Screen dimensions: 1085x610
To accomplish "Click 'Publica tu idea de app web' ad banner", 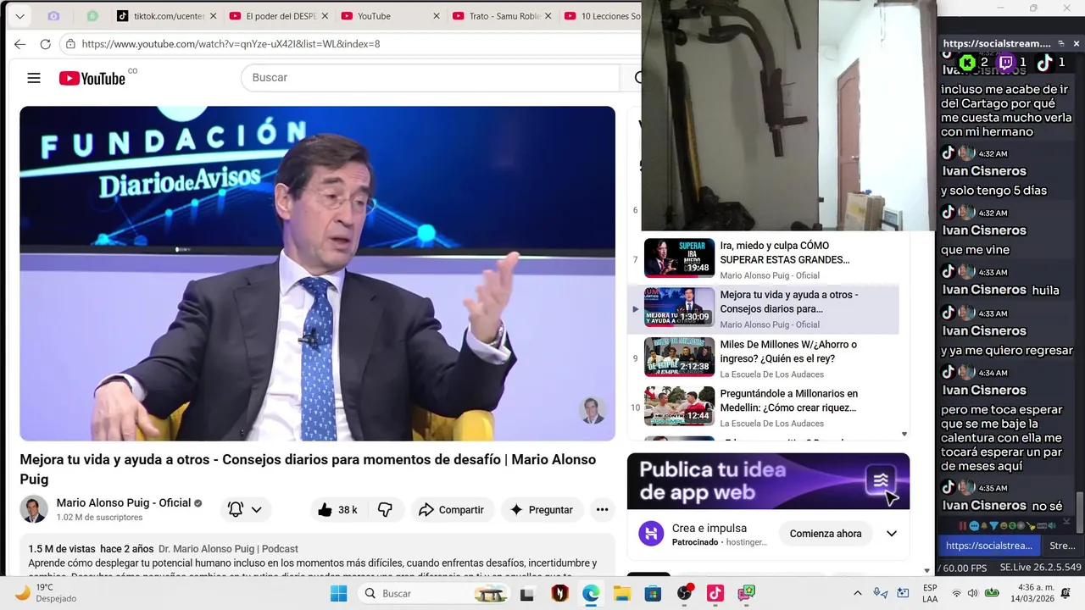I will 768,481.
